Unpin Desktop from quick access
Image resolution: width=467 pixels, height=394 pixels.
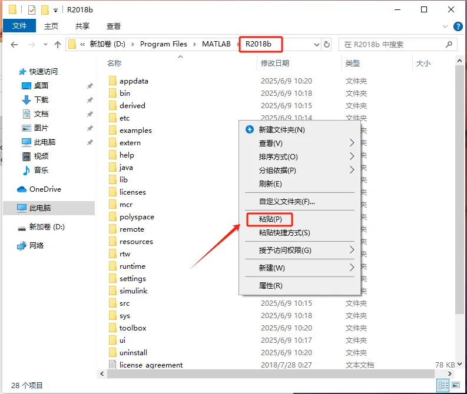click(x=90, y=86)
